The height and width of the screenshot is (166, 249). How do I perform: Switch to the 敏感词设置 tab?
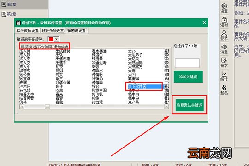77,30
